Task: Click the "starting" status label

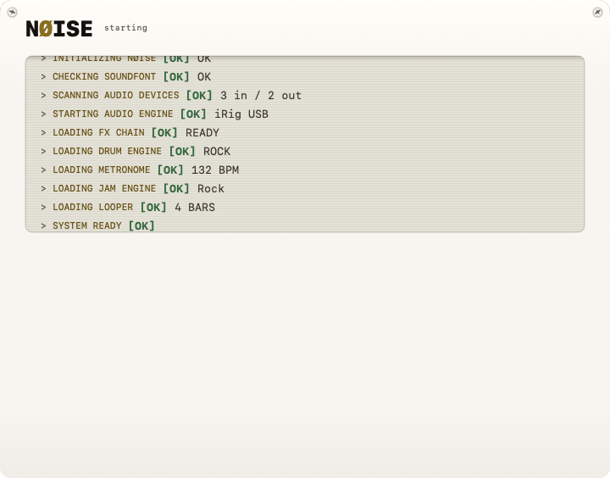Action: point(125,28)
